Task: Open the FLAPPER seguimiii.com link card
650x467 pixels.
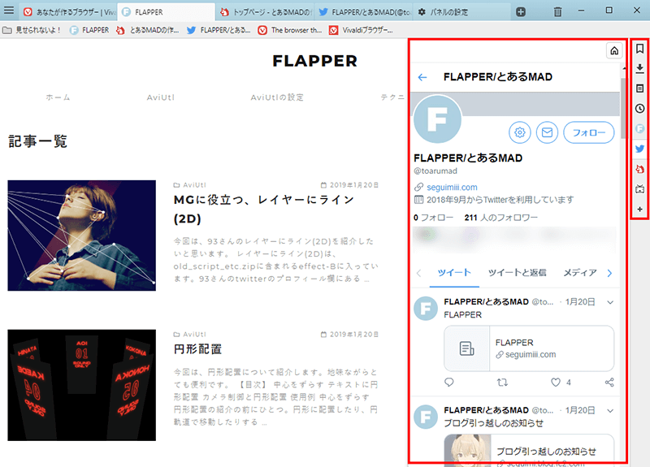Action: (x=529, y=348)
